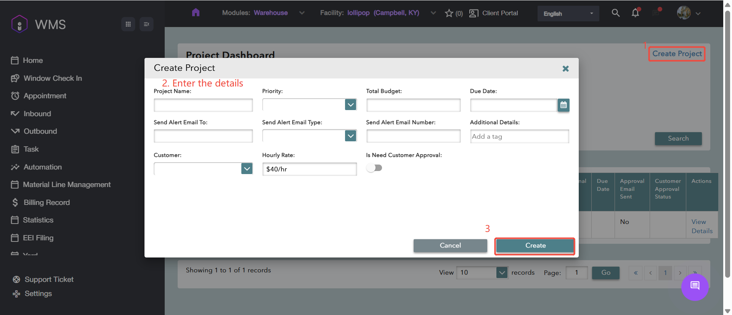
Task: Open the English language selector
Action: click(568, 14)
